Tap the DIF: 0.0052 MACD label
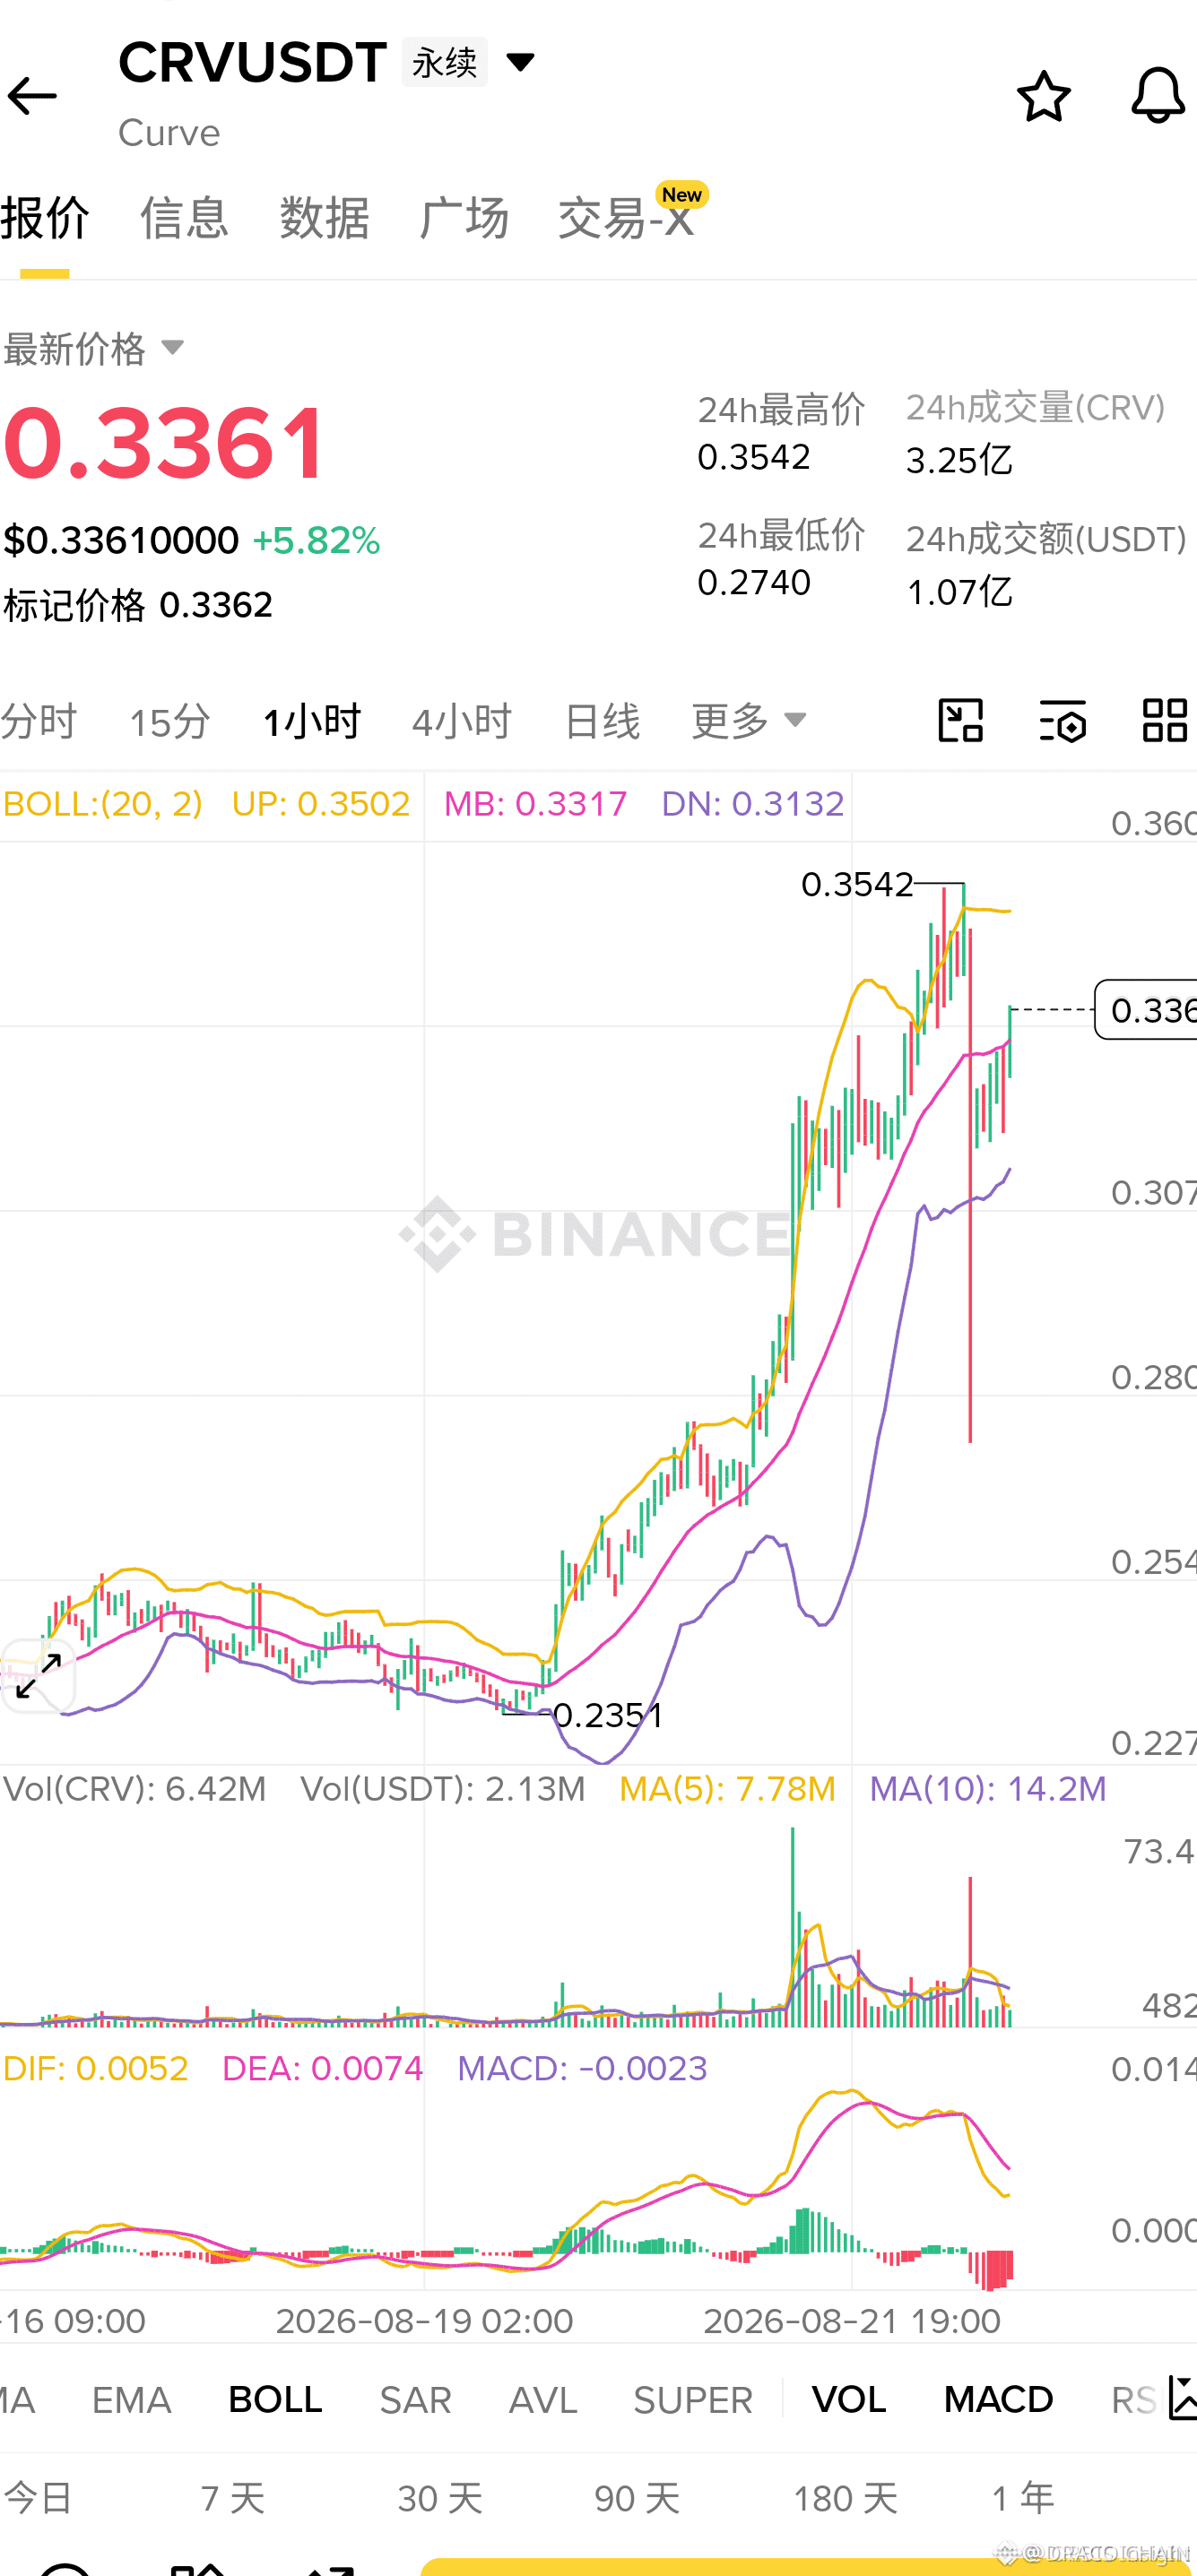The image size is (1197, 2576). point(96,2068)
